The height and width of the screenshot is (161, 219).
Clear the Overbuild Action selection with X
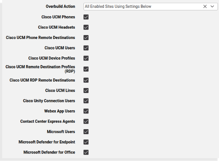(205, 6)
